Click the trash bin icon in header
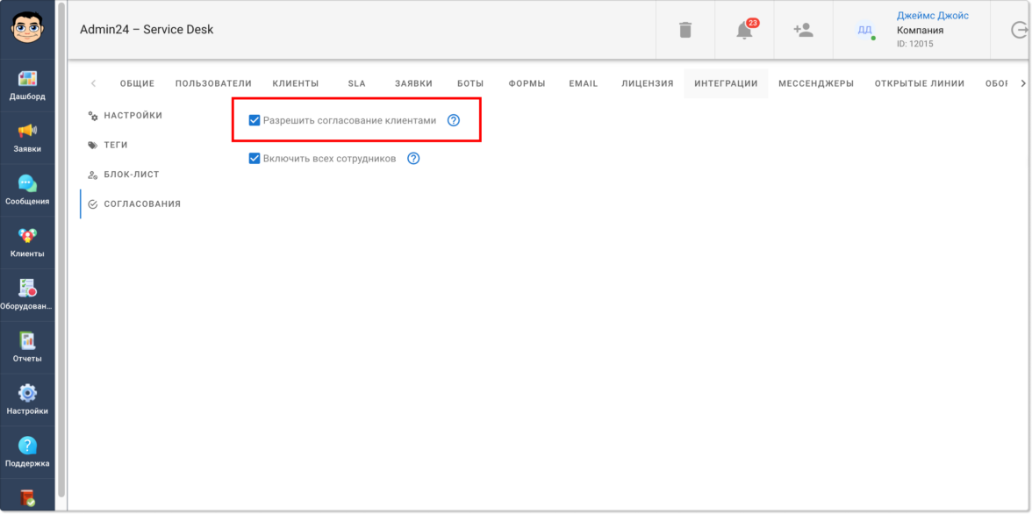 (x=685, y=30)
